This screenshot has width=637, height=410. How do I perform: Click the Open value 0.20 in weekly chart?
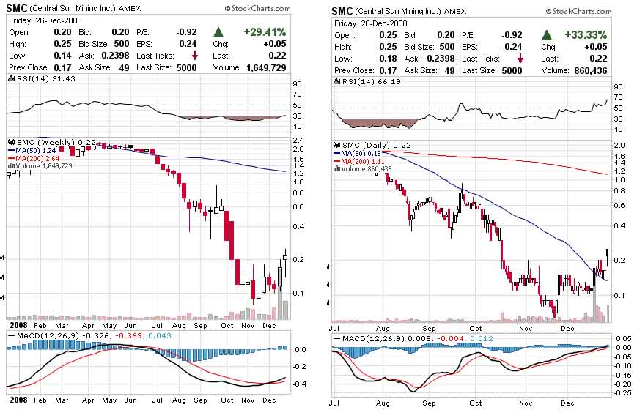tap(62, 32)
